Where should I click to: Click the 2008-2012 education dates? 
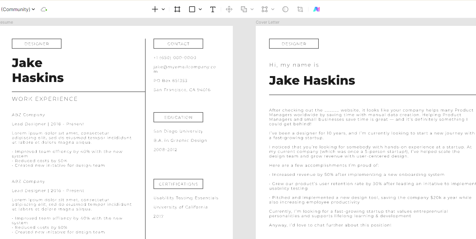tap(165, 150)
